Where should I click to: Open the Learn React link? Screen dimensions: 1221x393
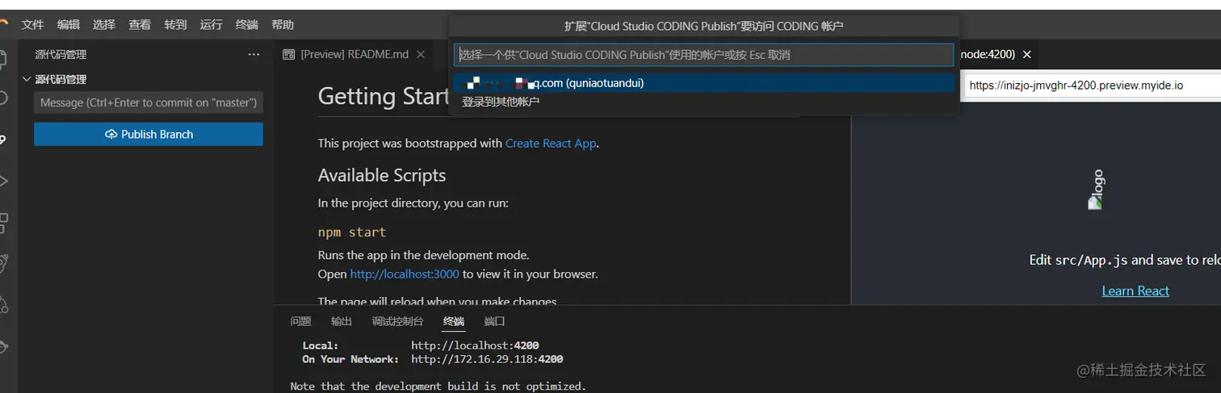point(1135,291)
